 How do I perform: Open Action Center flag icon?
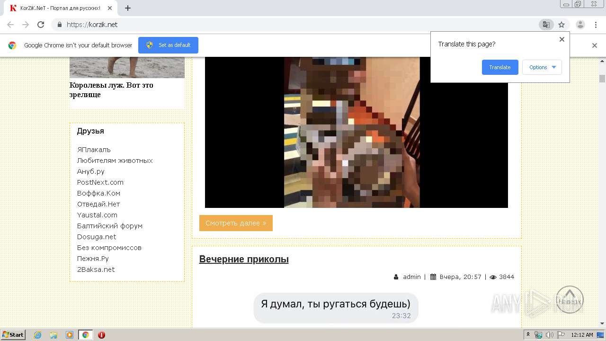point(561,335)
